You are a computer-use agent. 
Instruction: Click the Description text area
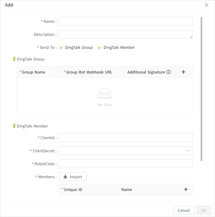click(126, 34)
